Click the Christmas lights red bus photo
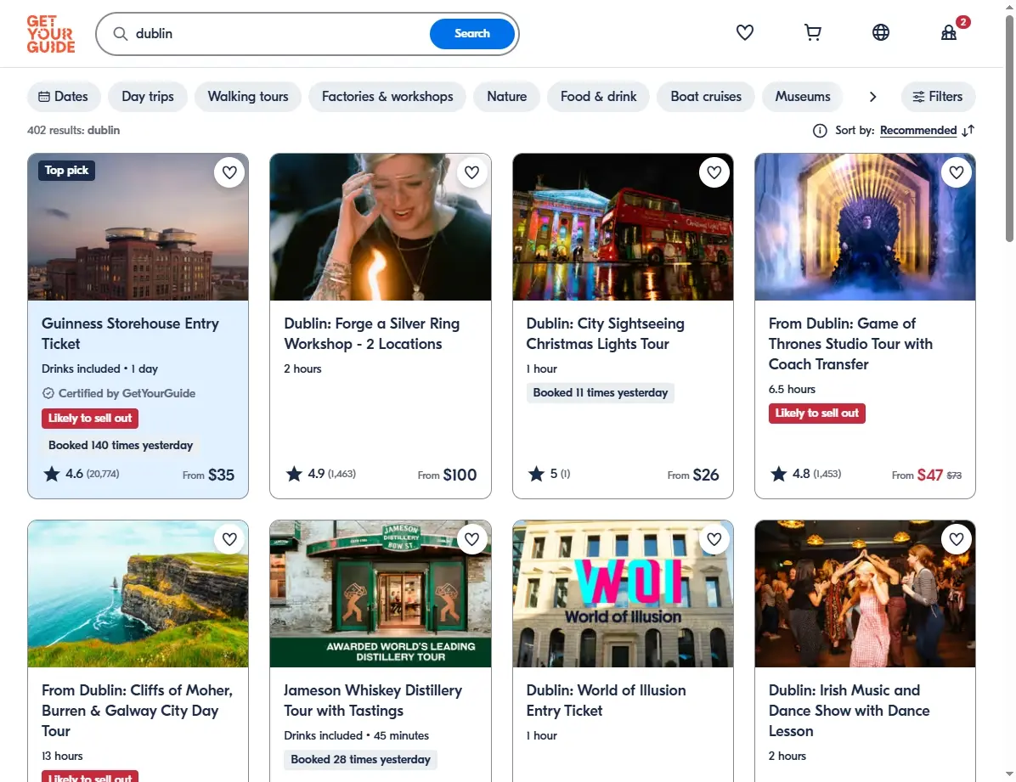This screenshot has height=782, width=1016. (x=623, y=227)
